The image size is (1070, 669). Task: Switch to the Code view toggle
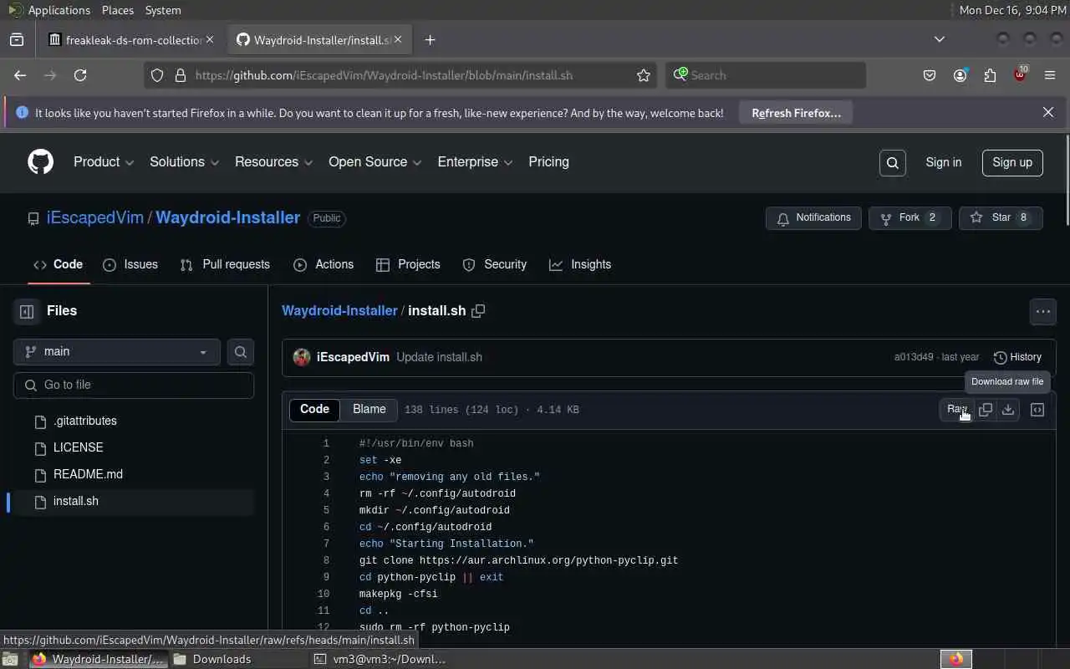(x=314, y=410)
